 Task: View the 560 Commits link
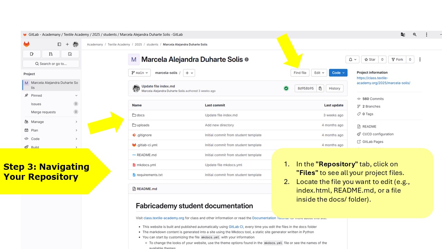(x=373, y=99)
